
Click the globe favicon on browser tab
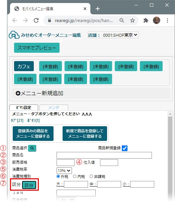coord(17,9)
